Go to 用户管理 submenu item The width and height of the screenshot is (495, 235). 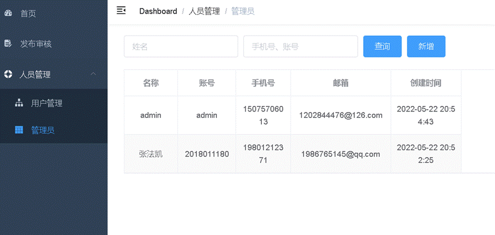[53, 103]
